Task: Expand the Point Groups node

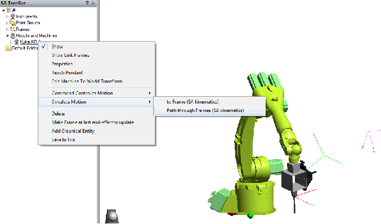Action: [x=7, y=23]
